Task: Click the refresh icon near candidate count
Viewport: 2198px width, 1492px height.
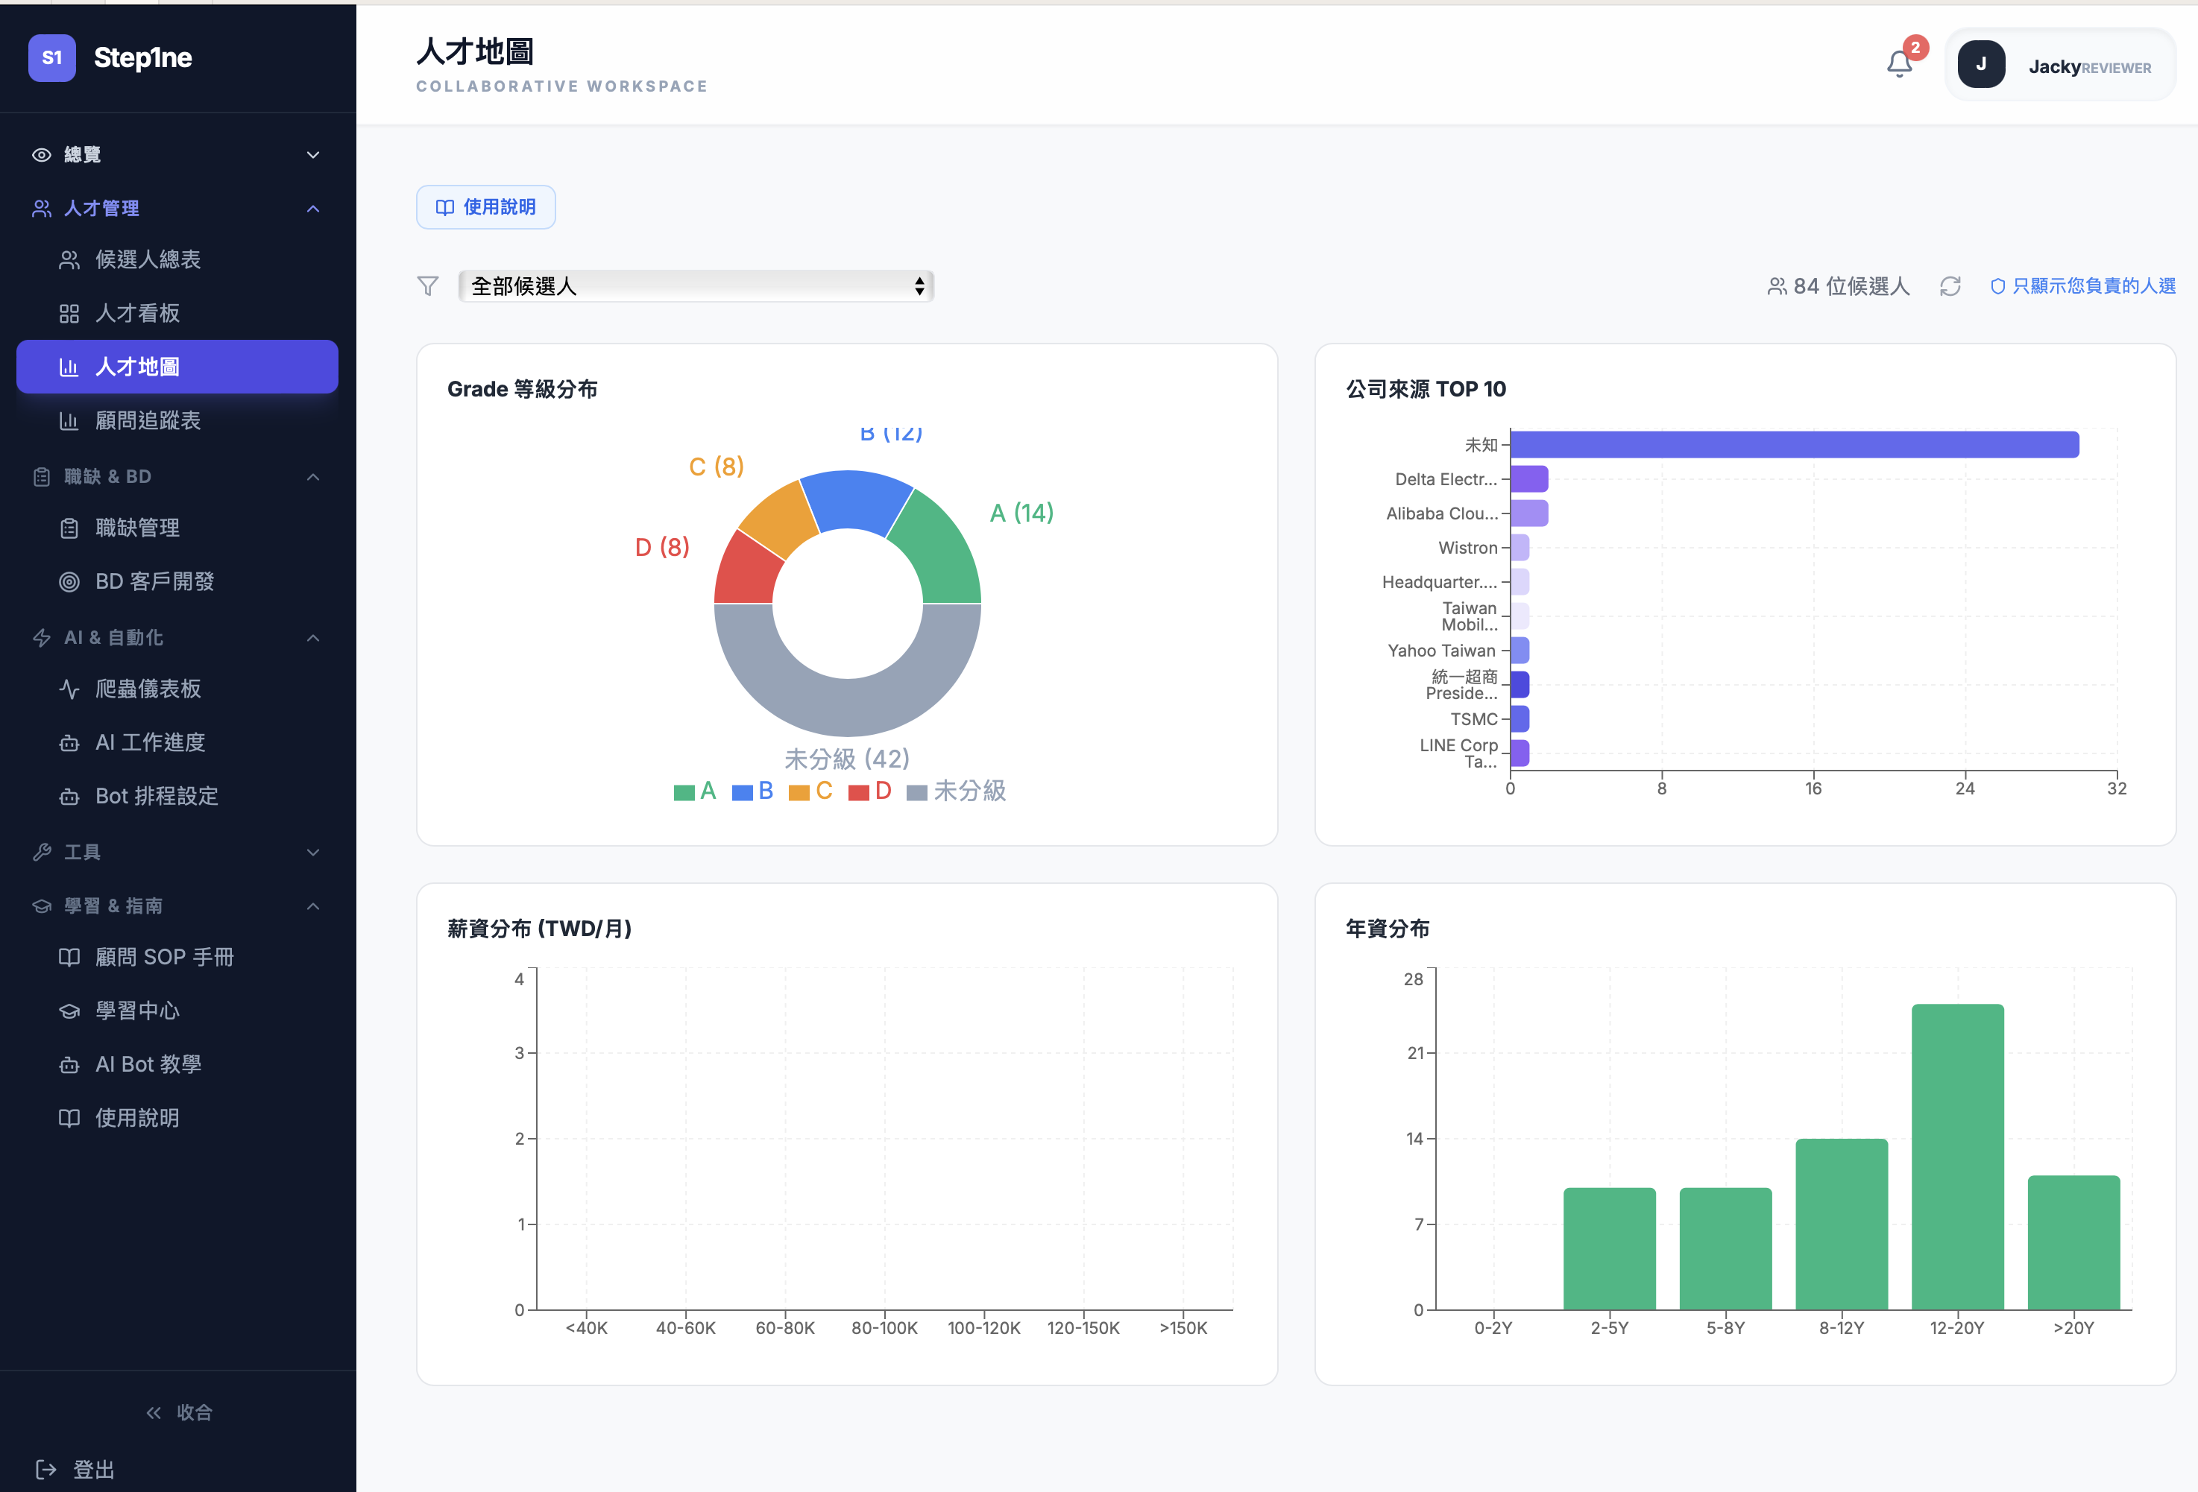Action: coord(1949,286)
